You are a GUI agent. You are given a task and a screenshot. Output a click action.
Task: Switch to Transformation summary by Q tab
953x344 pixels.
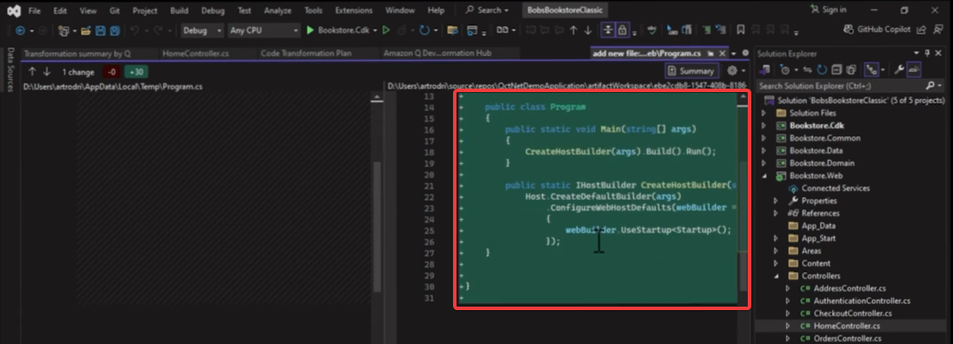pos(77,53)
